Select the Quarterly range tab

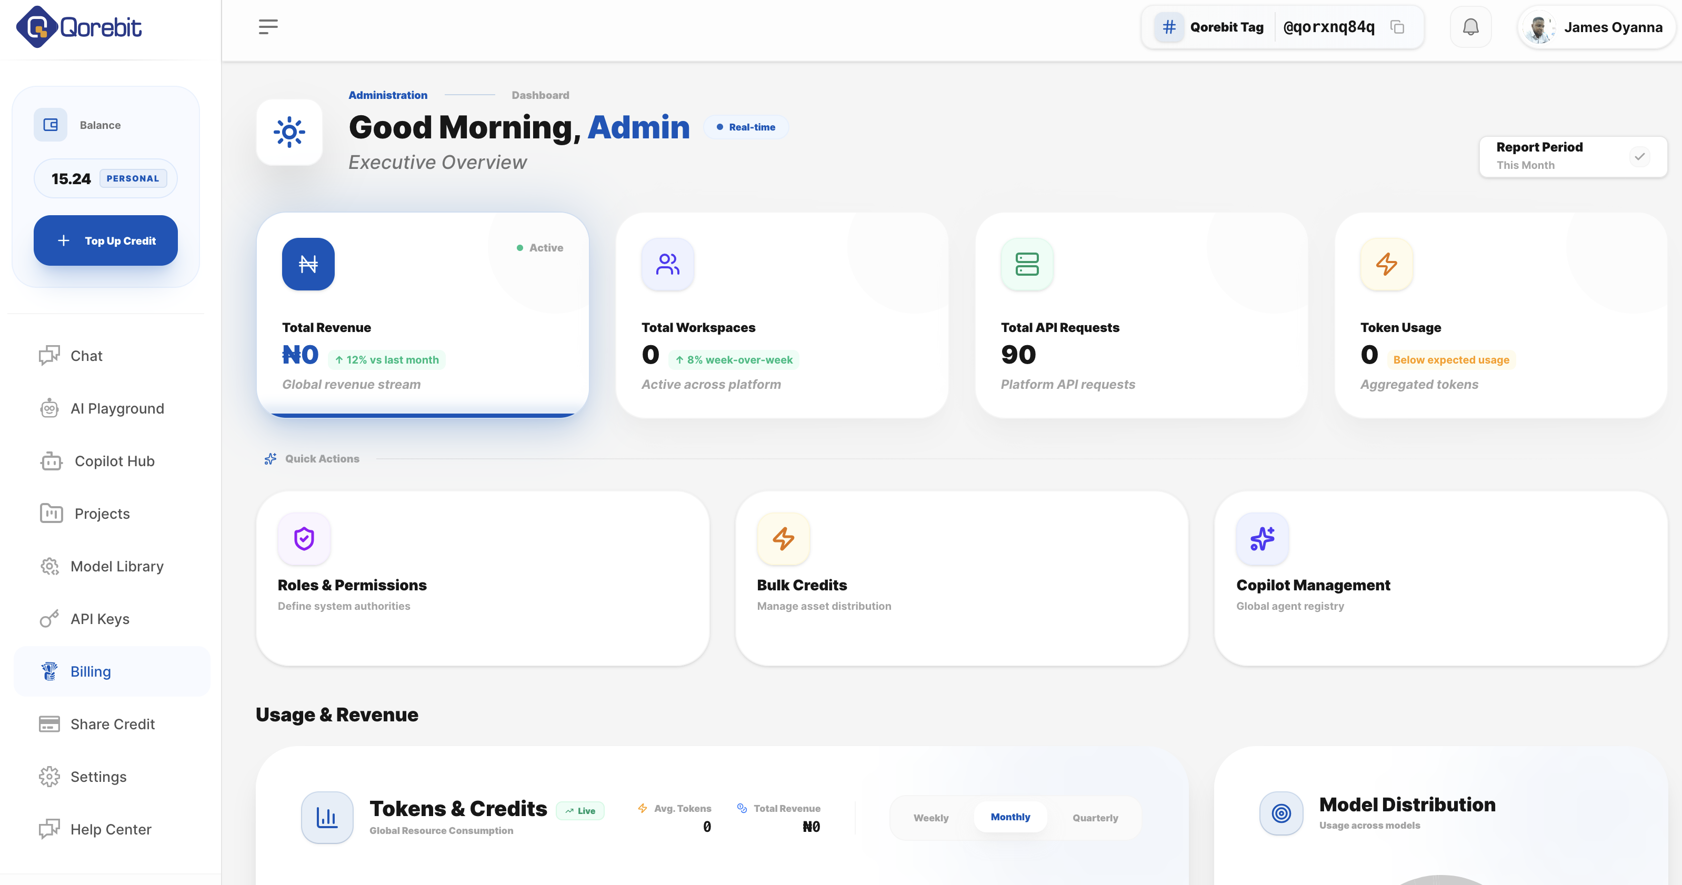(x=1095, y=818)
